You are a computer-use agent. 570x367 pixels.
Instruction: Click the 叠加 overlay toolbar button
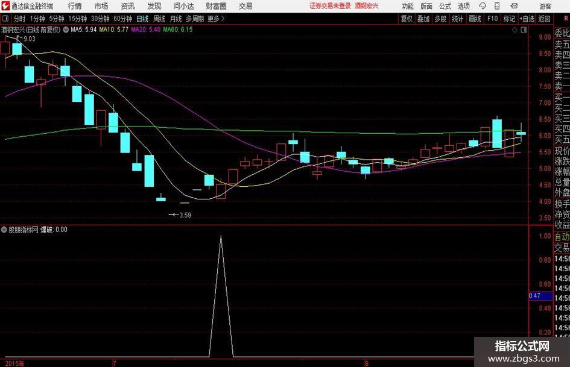click(423, 19)
